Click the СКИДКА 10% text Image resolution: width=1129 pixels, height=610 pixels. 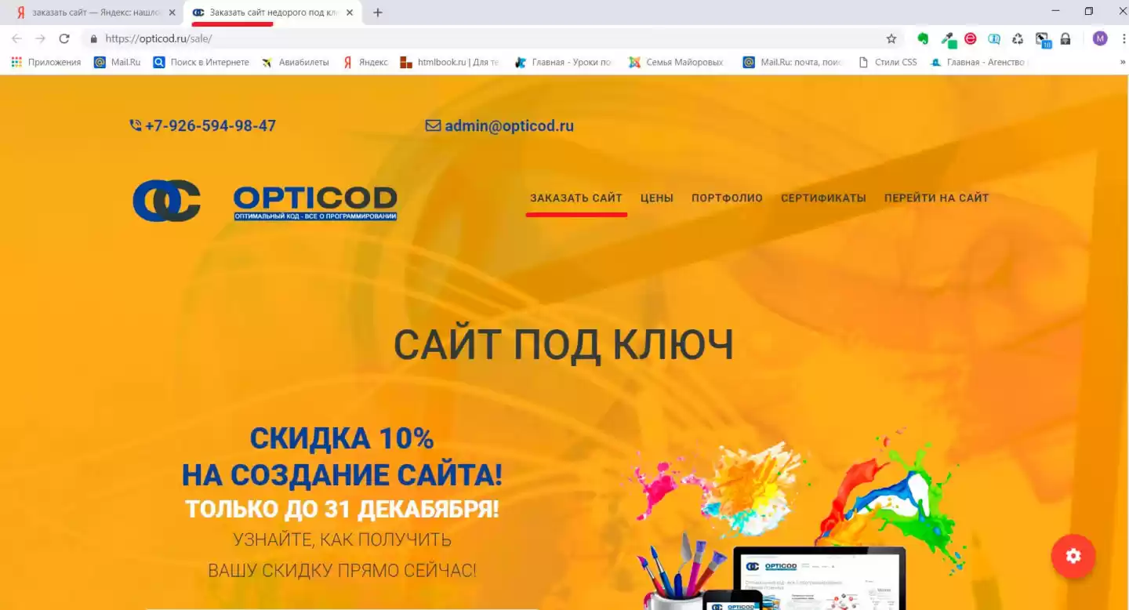tap(342, 438)
